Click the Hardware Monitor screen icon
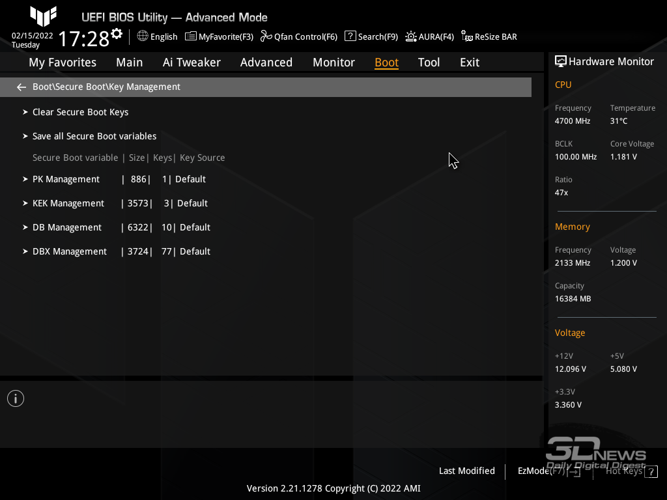 pyautogui.click(x=561, y=62)
